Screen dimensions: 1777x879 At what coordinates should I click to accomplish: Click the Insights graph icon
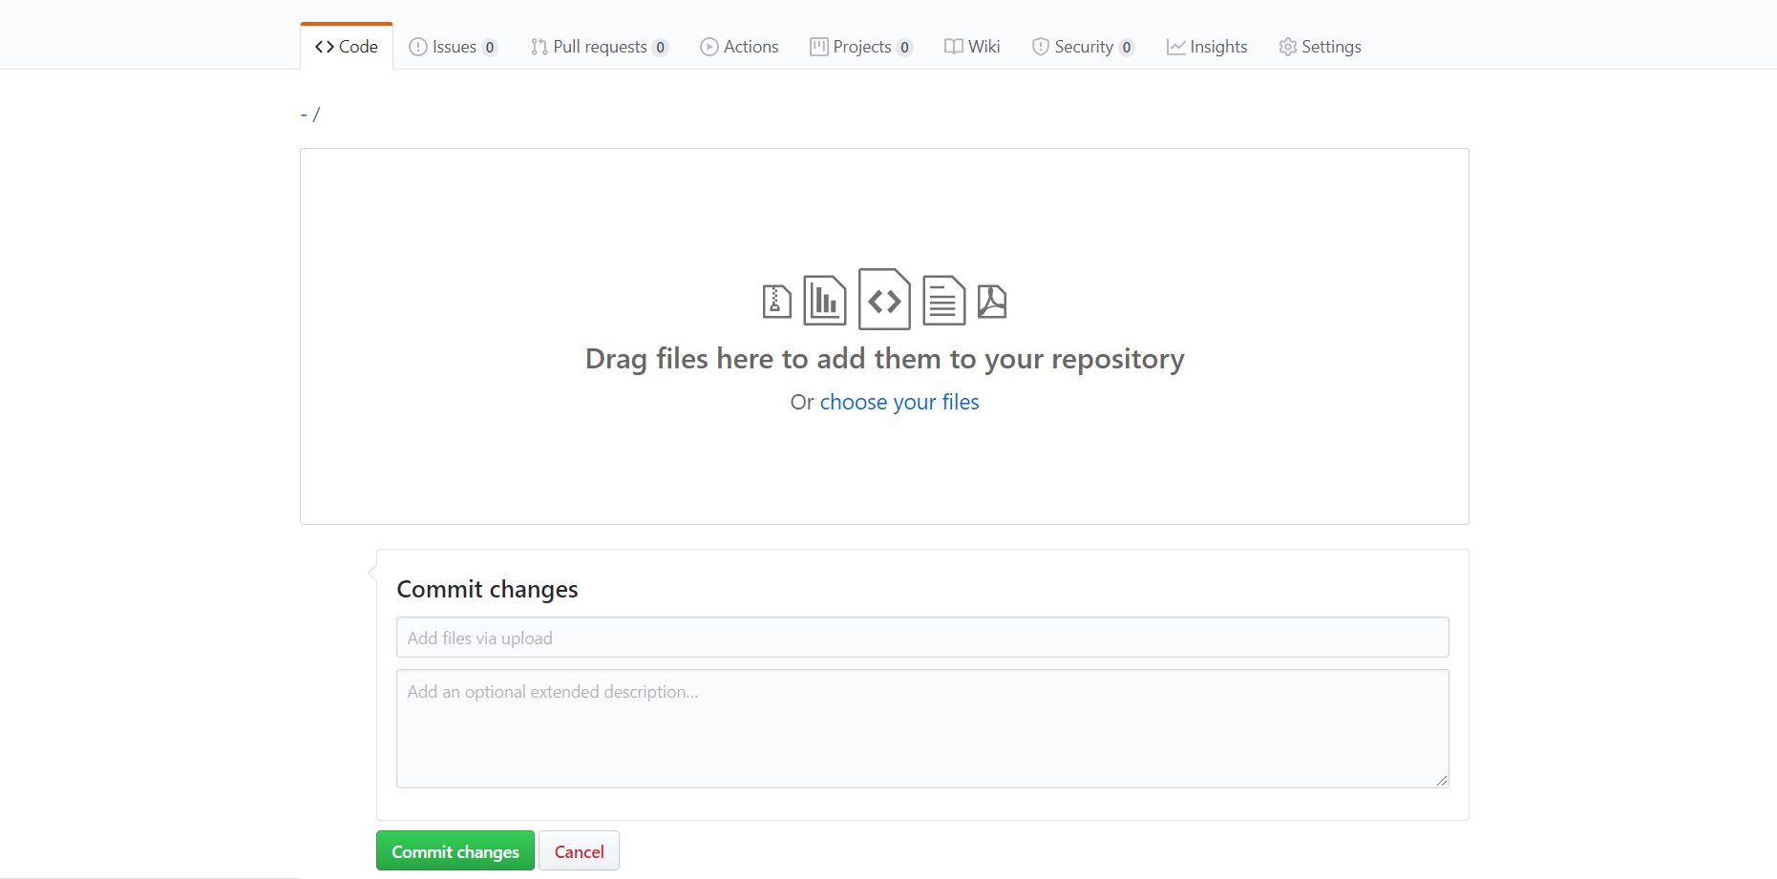pyautogui.click(x=1174, y=46)
